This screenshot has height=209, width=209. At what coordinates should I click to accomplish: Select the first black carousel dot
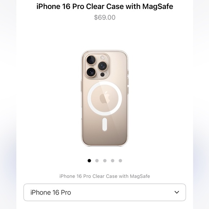(x=89, y=161)
